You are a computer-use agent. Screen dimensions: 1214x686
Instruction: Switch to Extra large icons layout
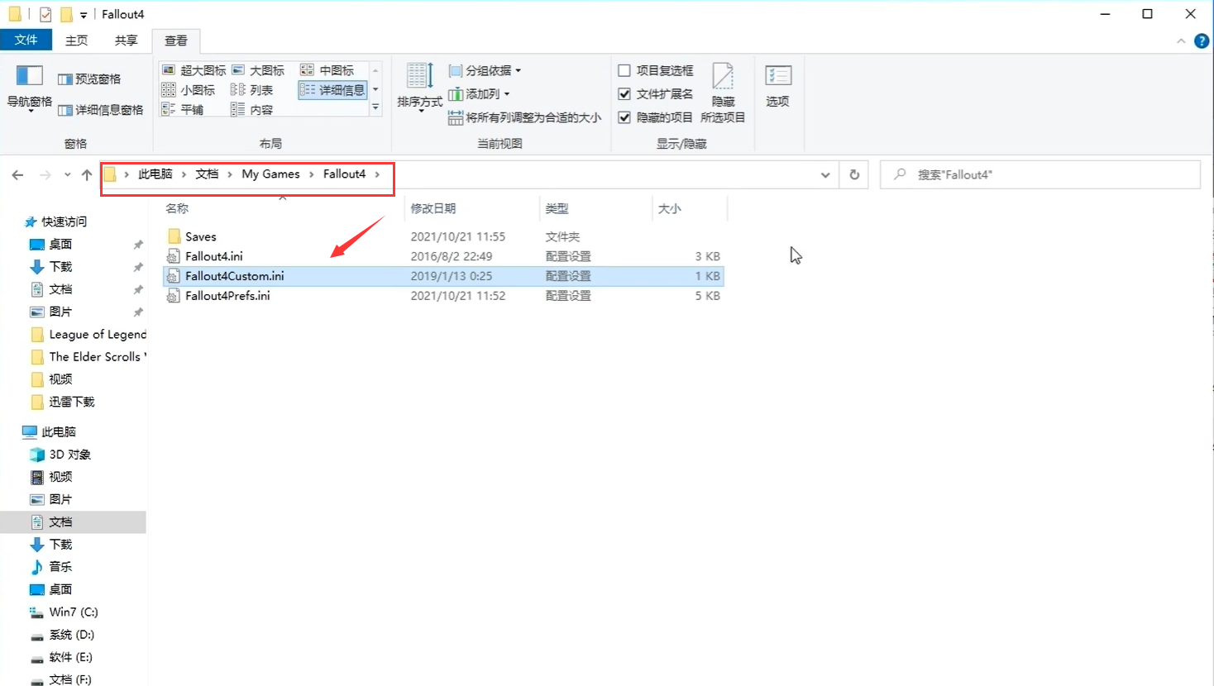coord(194,70)
